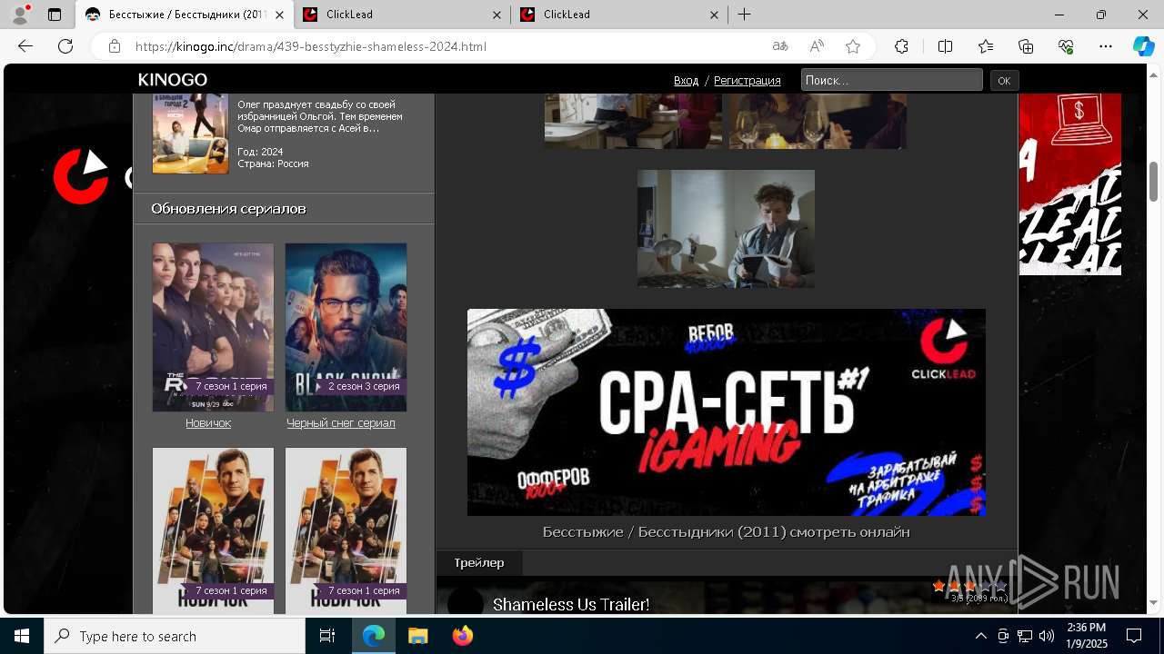
Task: Click the red ClickLead side banner
Action: point(1070,184)
